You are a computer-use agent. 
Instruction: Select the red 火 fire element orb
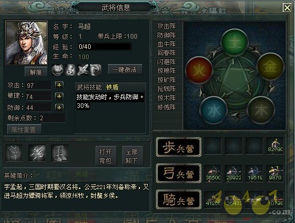(x=199, y=70)
